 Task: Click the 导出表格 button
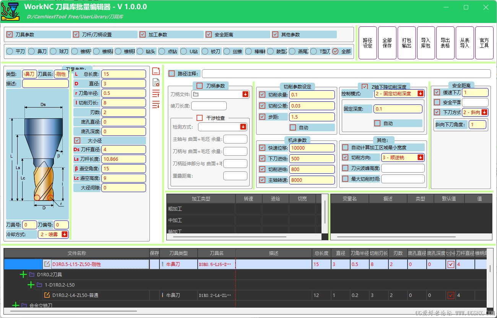(x=445, y=43)
